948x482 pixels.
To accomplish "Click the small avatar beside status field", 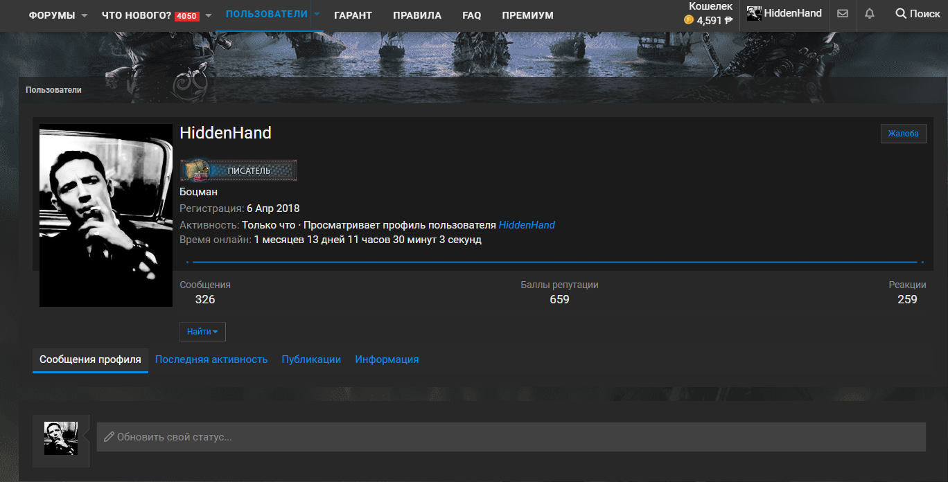I will point(61,438).
